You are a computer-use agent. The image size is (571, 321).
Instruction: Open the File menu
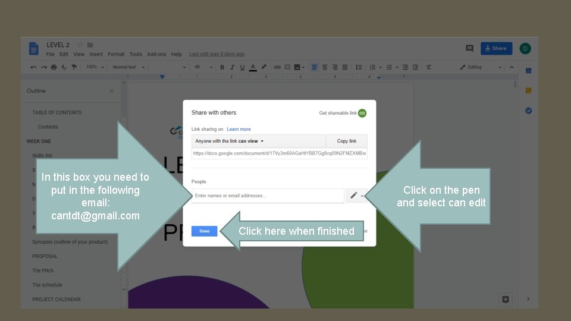click(50, 54)
